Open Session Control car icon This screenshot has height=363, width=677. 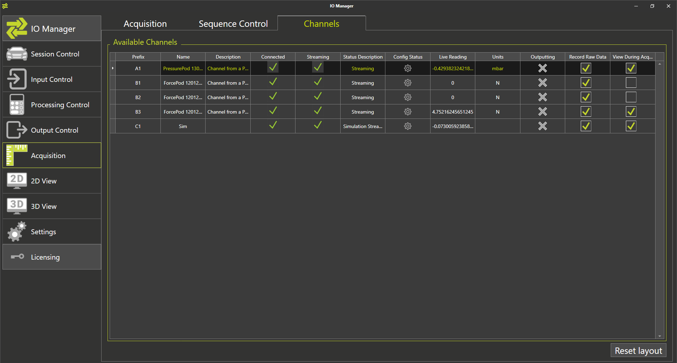tap(17, 54)
